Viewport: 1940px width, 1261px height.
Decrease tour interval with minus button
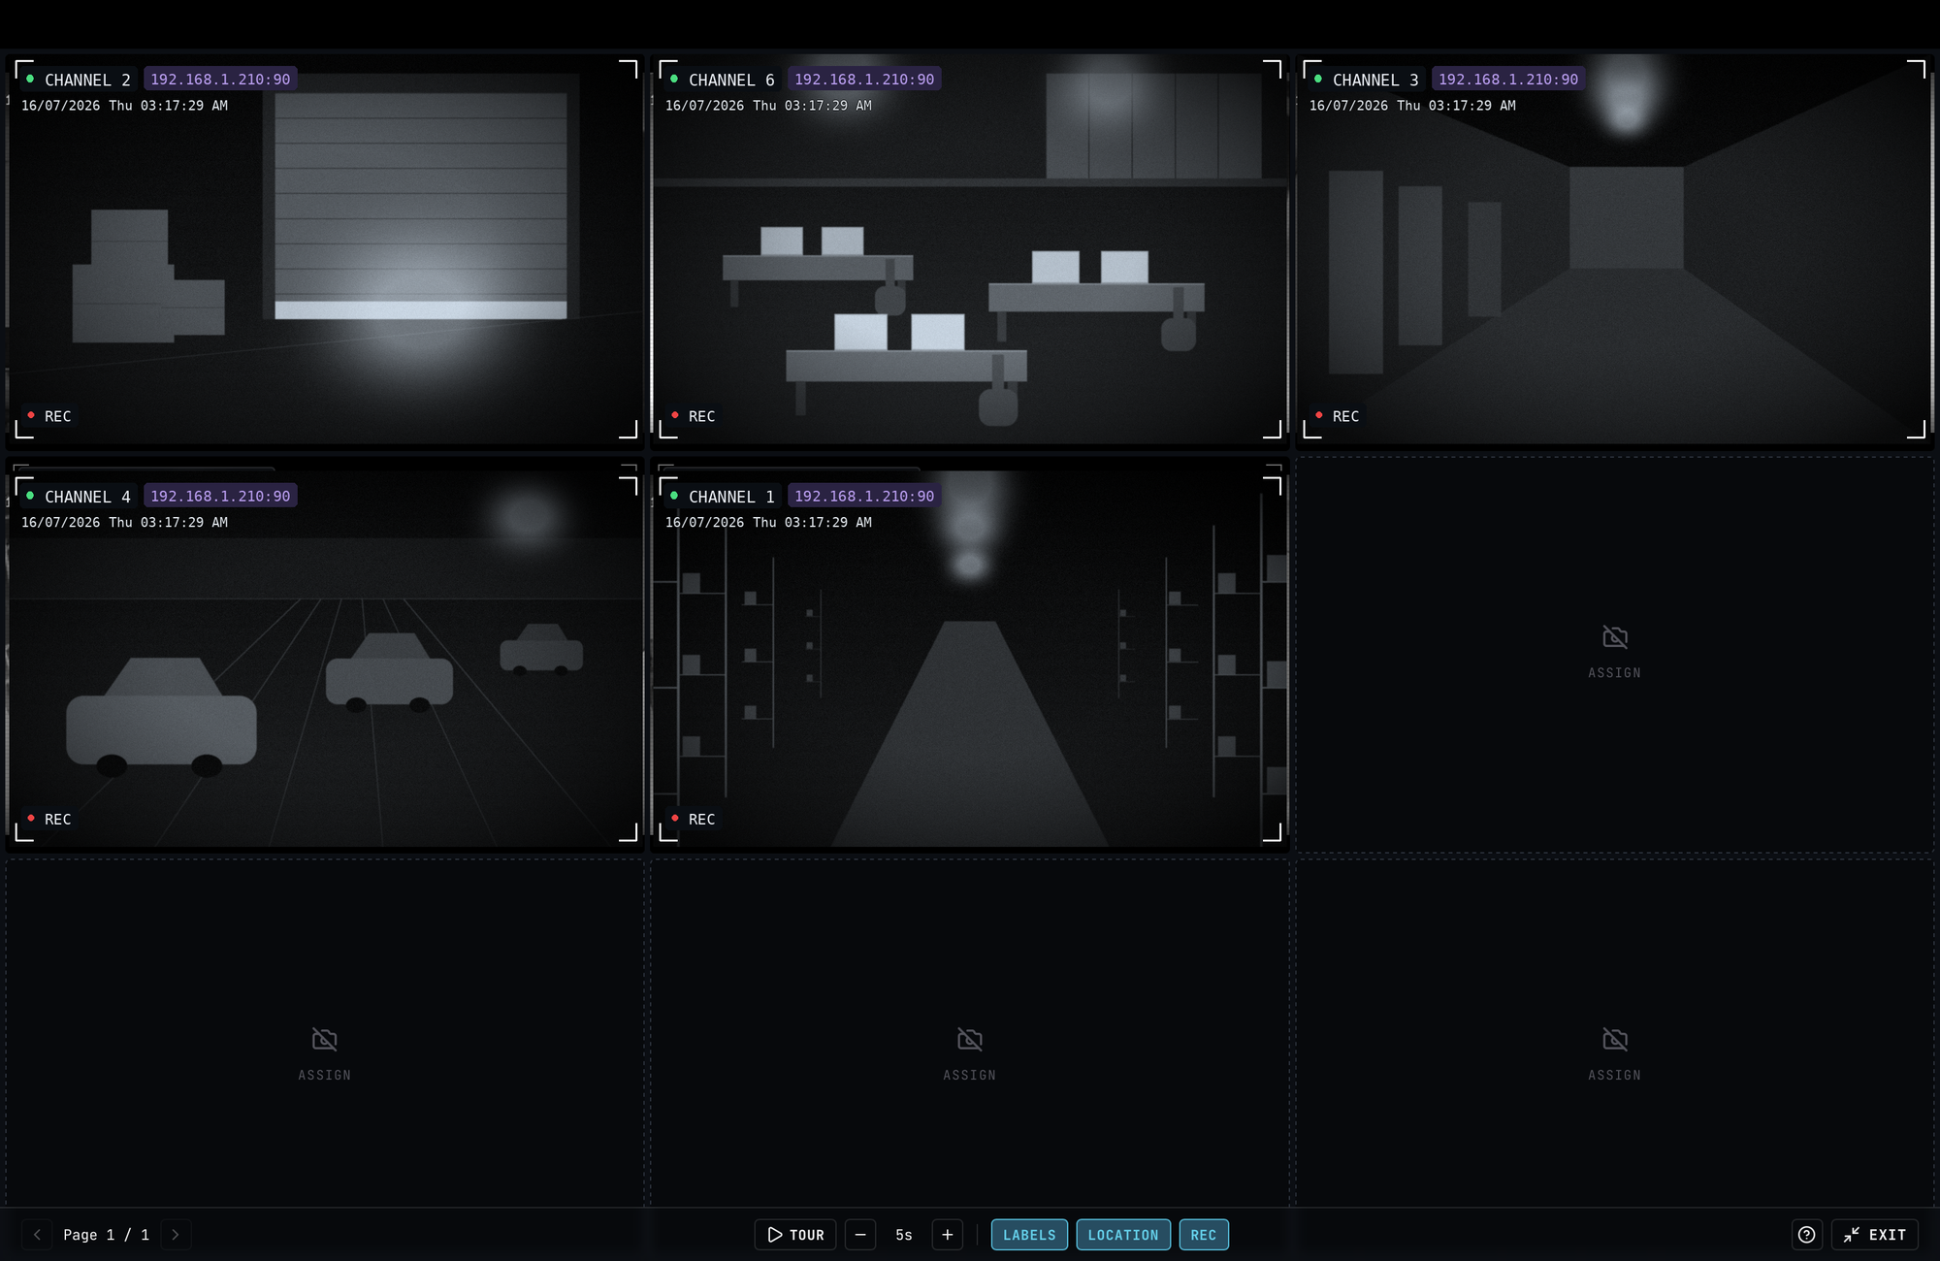(860, 1235)
